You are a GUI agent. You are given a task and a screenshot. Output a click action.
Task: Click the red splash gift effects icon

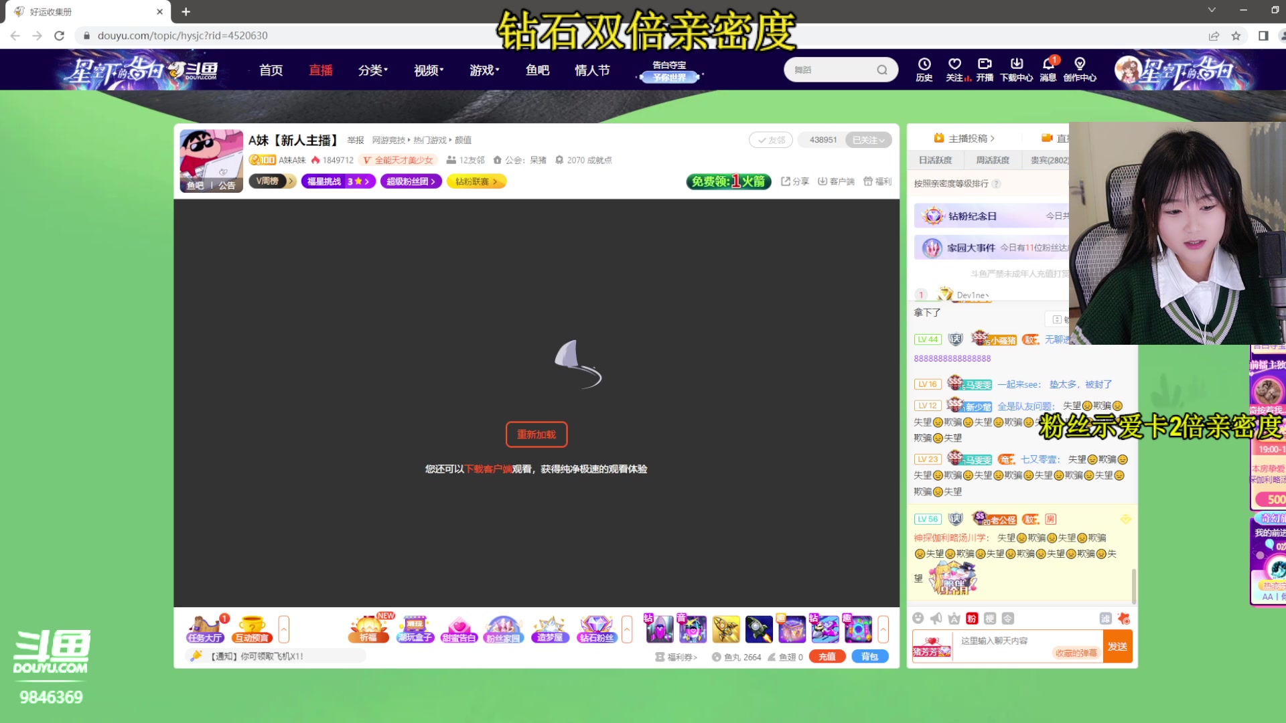[1124, 619]
